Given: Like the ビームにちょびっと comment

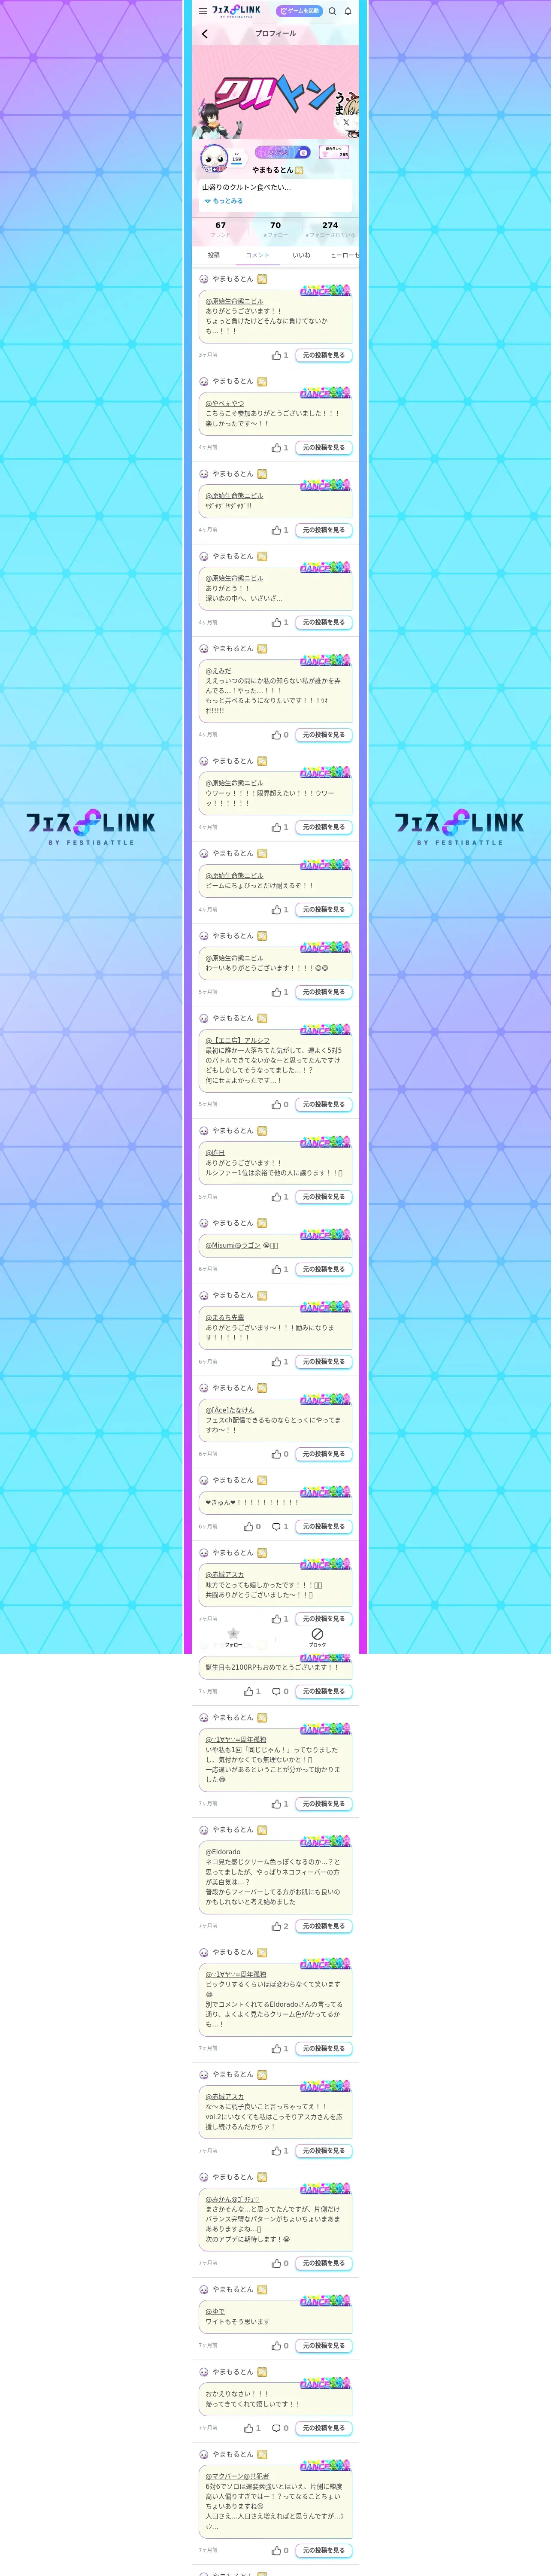Looking at the screenshot, I should point(276,910).
